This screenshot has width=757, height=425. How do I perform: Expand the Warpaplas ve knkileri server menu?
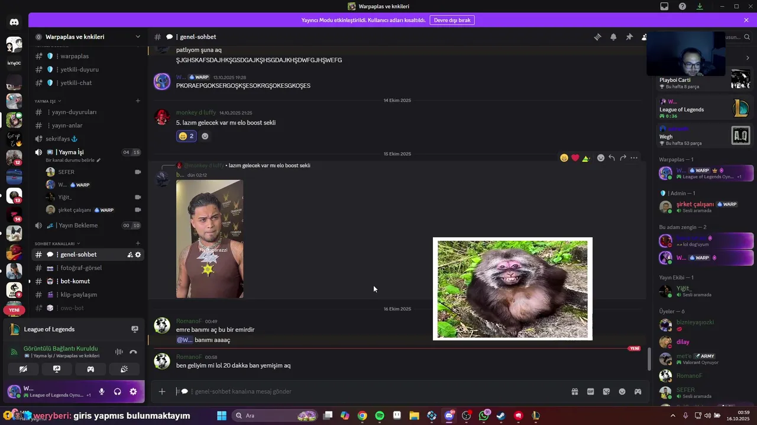[x=138, y=37]
